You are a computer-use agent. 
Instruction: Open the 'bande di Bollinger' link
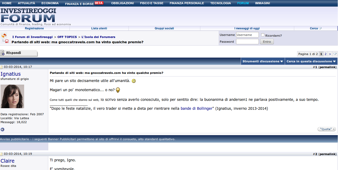[197, 108]
